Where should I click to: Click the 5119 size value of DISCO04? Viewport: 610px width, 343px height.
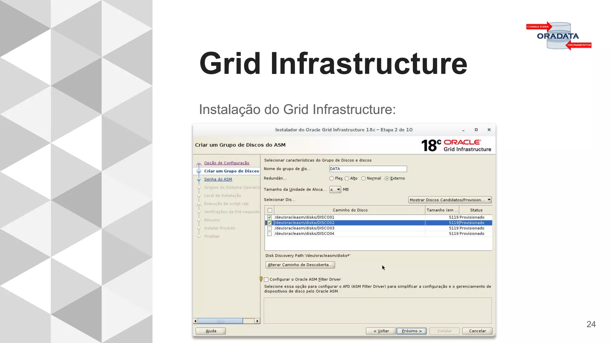[x=454, y=234]
